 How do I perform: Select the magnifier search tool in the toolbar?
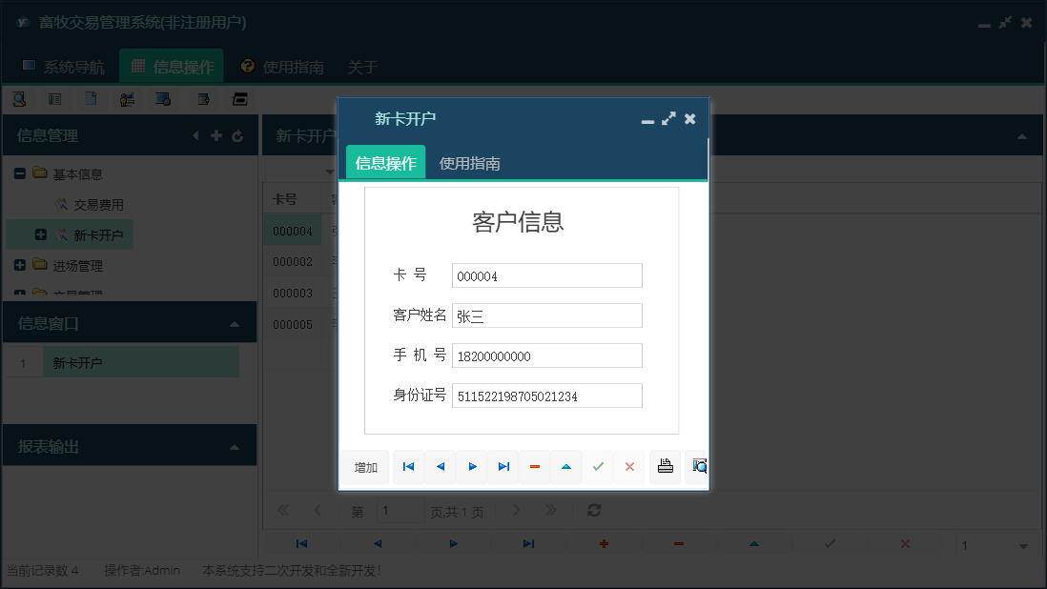[x=20, y=98]
